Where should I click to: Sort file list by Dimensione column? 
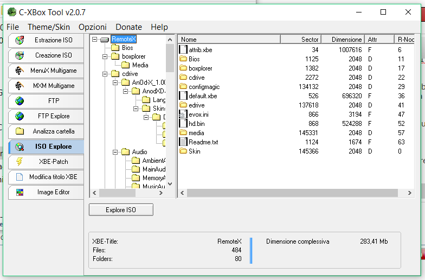(343, 40)
